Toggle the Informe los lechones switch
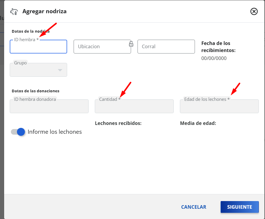Screen dimensions: 265x219 coord(18,132)
